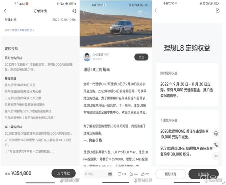Go back from the 订单详情 order details page
The image size is (226, 185).
click(5, 11)
